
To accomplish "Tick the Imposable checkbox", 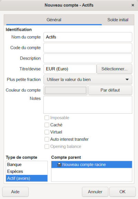I will [x=47, y=118].
